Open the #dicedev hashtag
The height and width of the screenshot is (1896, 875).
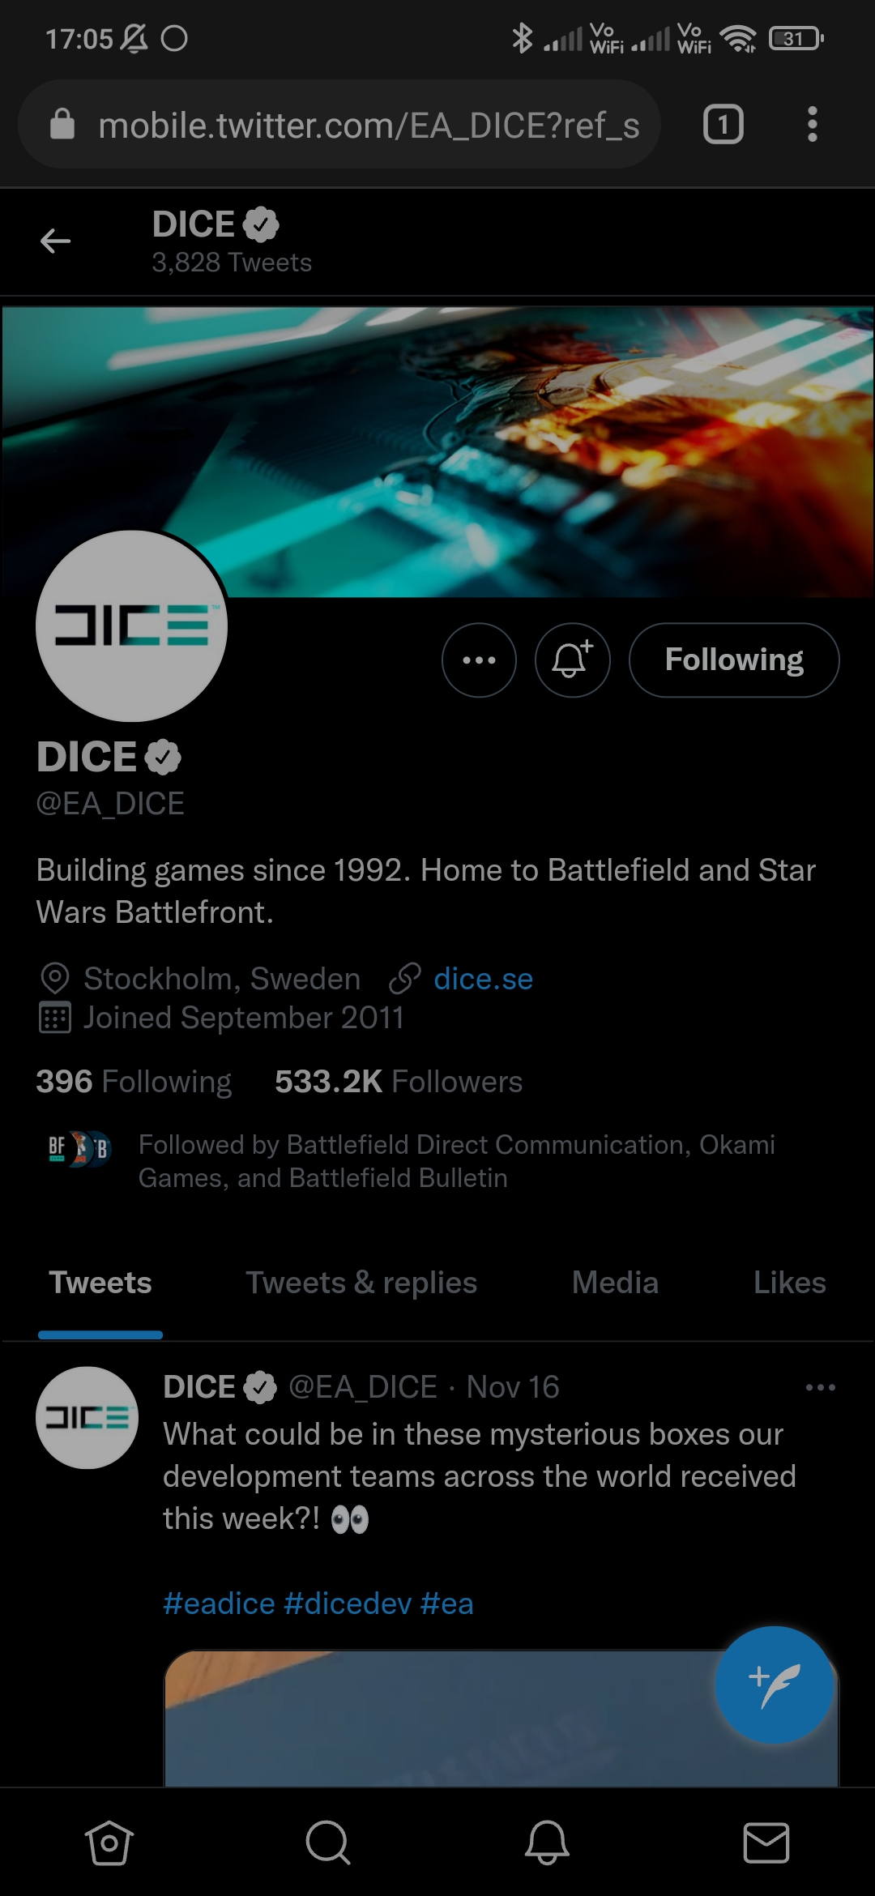coord(348,1603)
